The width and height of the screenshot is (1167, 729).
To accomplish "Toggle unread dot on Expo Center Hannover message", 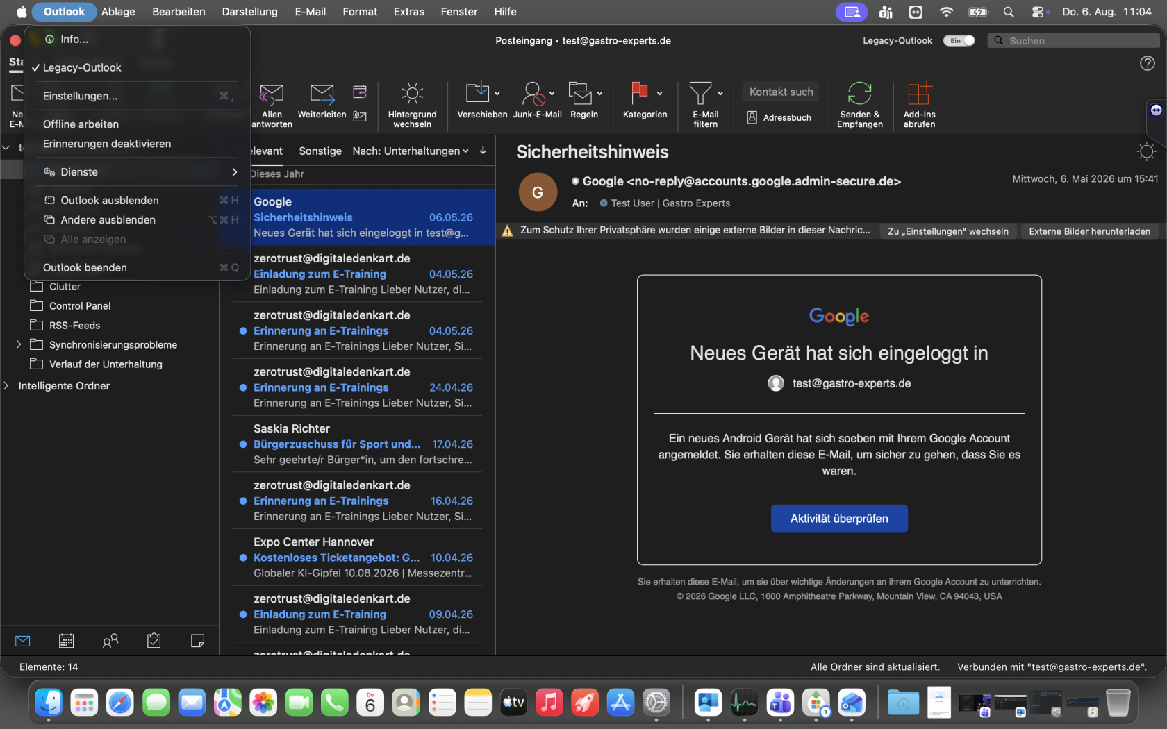I will [x=243, y=558].
